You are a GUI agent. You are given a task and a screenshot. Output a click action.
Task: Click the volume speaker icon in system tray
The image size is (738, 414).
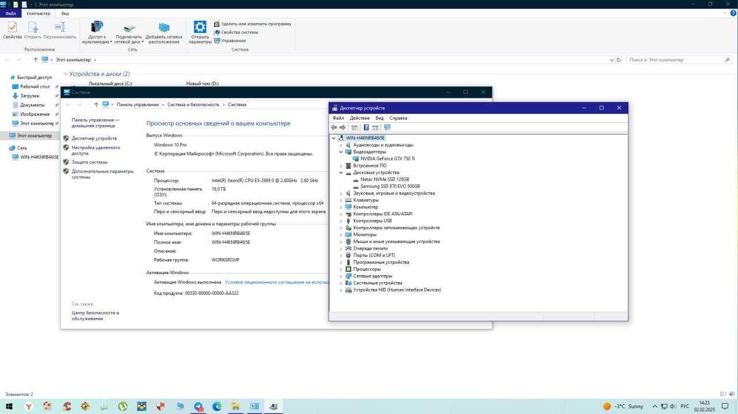pos(673,406)
